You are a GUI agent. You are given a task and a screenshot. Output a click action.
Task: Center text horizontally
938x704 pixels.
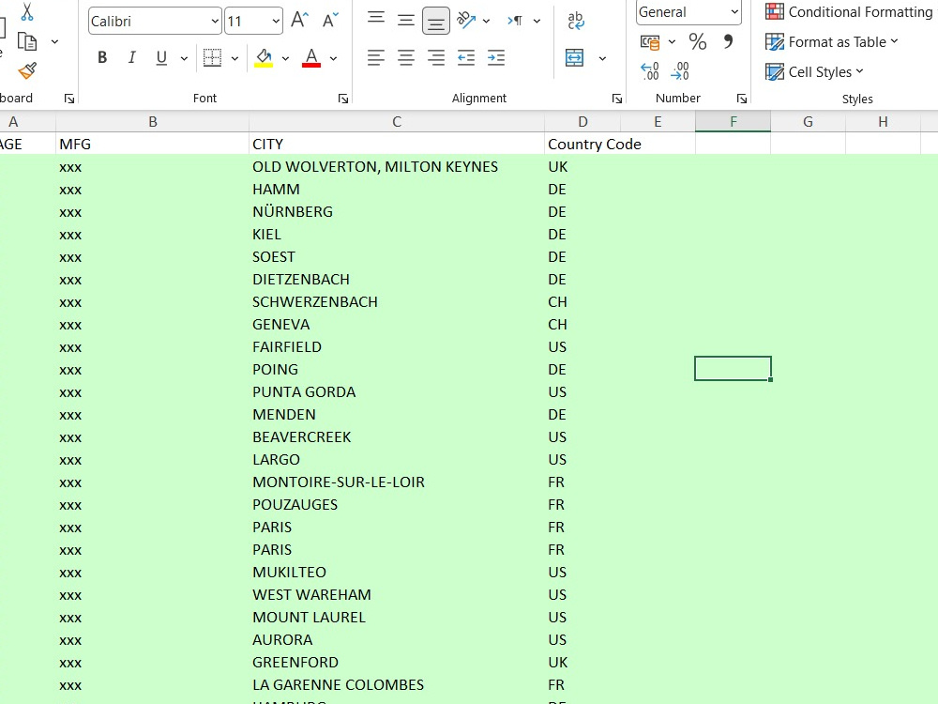click(x=406, y=58)
